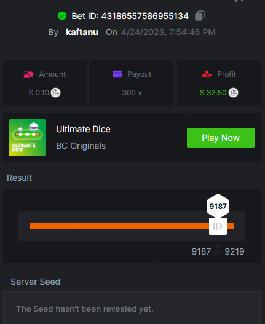Click the up-arrow marker between 9187 and 9219

click(218, 248)
